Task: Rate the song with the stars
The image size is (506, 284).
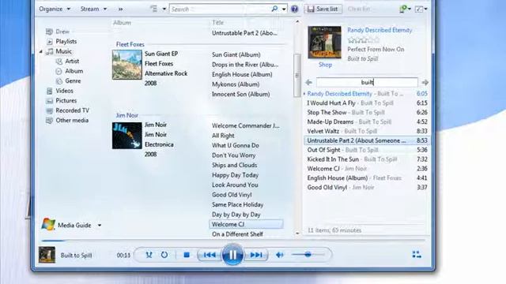Action: [x=364, y=40]
